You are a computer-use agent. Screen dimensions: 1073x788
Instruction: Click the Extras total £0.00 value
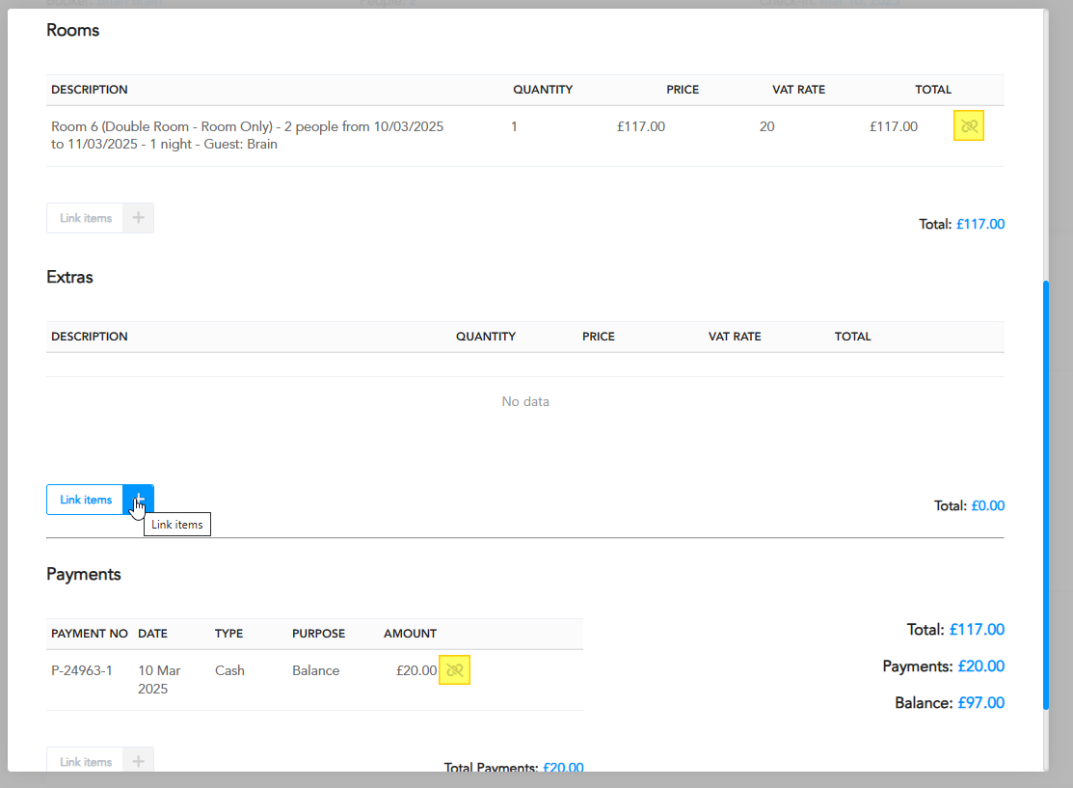[x=987, y=506]
